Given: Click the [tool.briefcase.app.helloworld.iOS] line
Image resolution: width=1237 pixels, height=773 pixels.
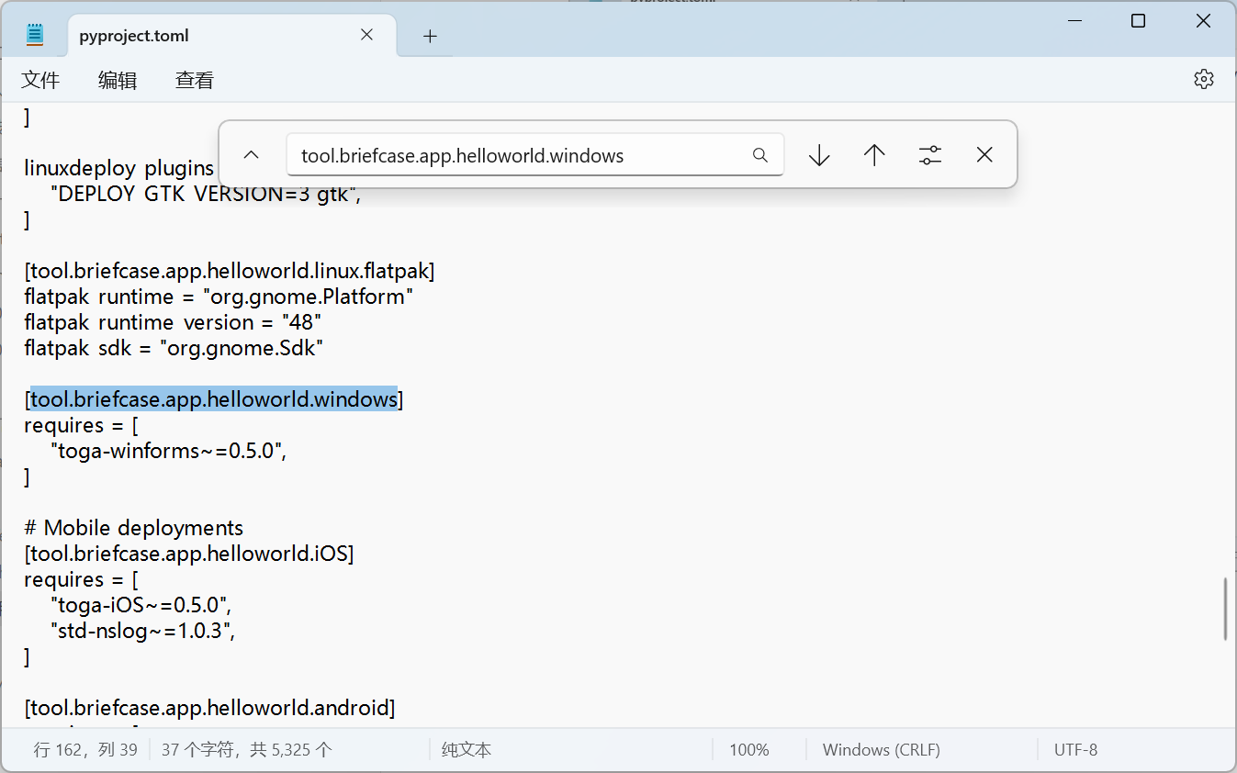Looking at the screenshot, I should (x=189, y=554).
